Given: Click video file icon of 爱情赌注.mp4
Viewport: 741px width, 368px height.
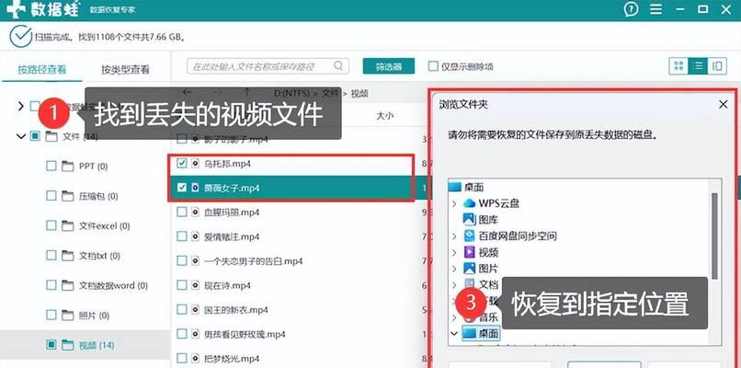Looking at the screenshot, I should coord(195,236).
